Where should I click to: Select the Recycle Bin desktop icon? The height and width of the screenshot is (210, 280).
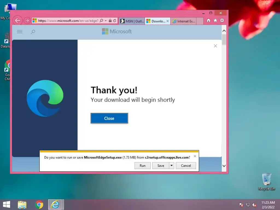[x=266, y=182]
